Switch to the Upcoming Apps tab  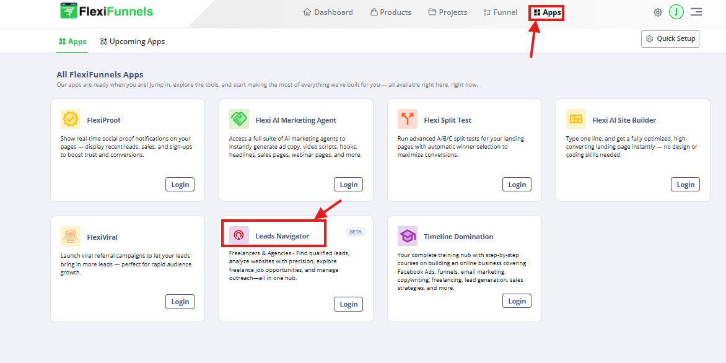point(133,42)
